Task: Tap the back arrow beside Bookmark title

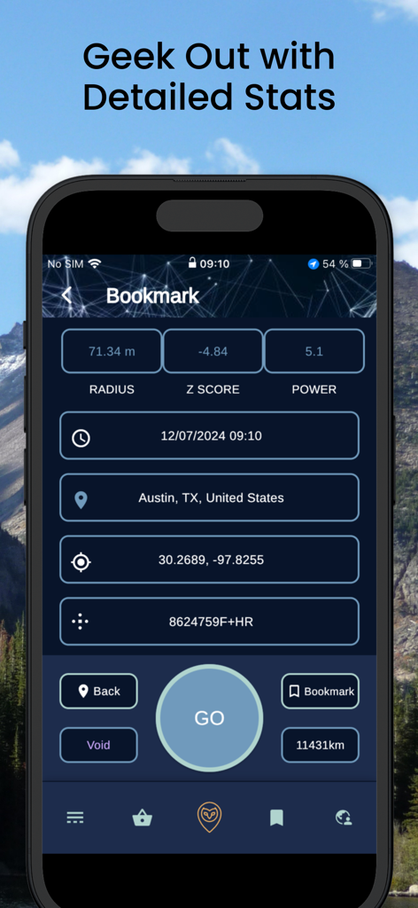Action: pos(66,295)
